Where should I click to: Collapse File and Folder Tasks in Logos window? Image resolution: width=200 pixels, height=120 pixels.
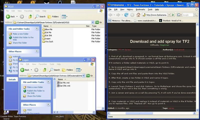pyautogui.click(x=48, y=82)
